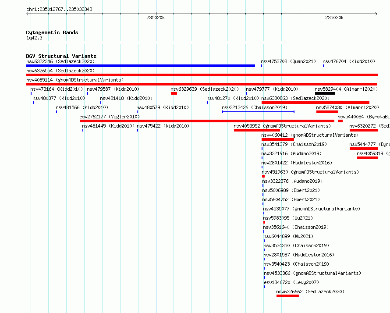Open nsv476704 (Kidd2010) variant label
The width and height of the screenshot is (390, 313).
[x=349, y=61]
